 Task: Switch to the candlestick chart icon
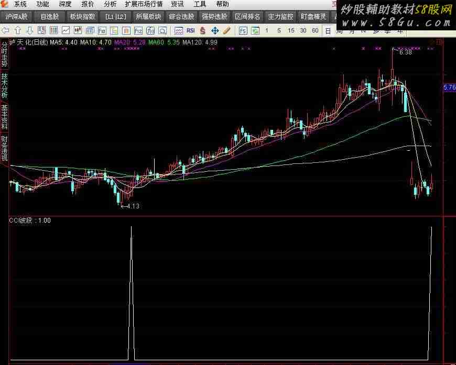tap(78, 30)
